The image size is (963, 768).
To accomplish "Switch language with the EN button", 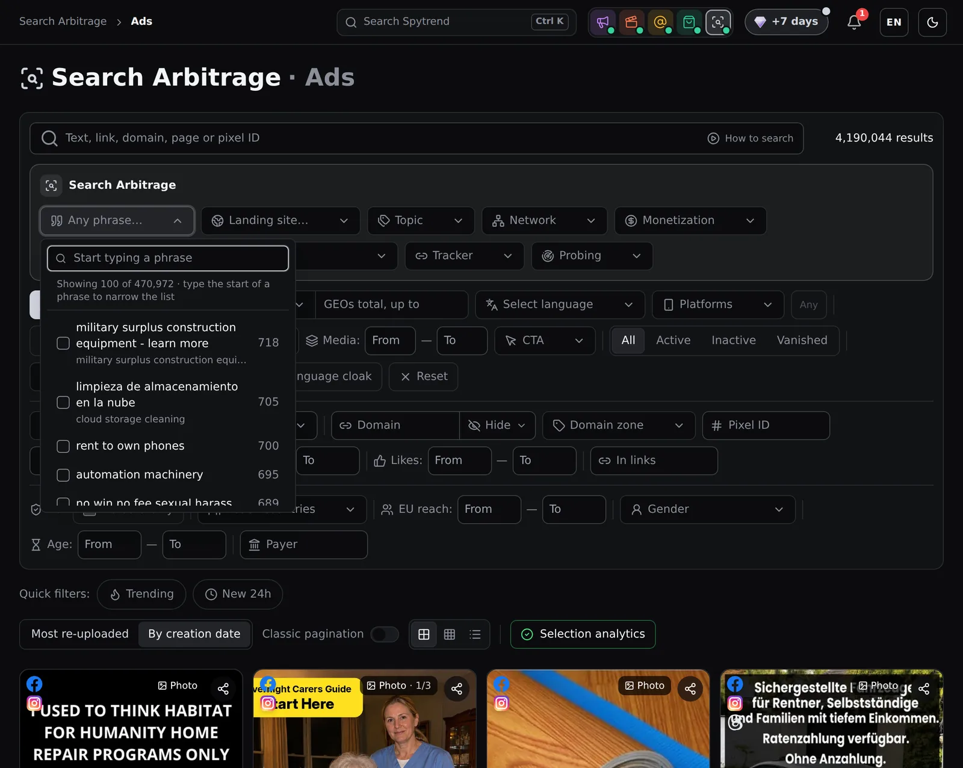I will [x=894, y=22].
